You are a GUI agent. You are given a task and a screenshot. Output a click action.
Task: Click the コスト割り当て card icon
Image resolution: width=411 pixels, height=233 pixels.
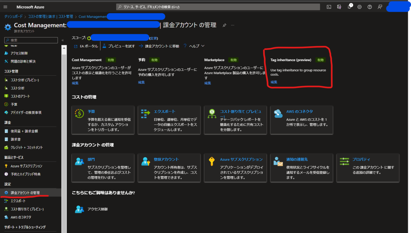point(212,114)
